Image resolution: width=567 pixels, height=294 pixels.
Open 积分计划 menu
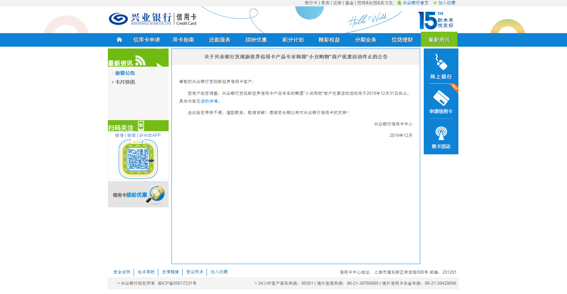click(x=293, y=40)
